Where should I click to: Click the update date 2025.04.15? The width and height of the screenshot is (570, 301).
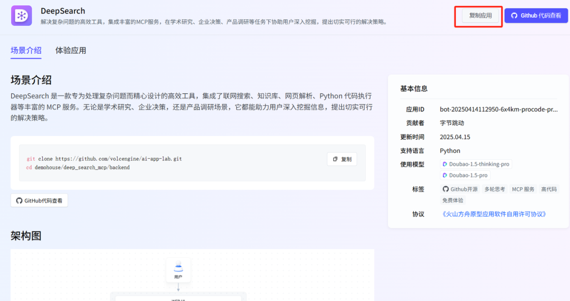(x=455, y=137)
